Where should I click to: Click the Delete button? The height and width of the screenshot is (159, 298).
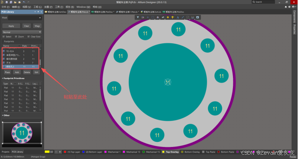(x=27, y=72)
